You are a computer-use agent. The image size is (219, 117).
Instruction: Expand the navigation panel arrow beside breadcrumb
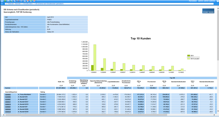click(x=2, y=4)
